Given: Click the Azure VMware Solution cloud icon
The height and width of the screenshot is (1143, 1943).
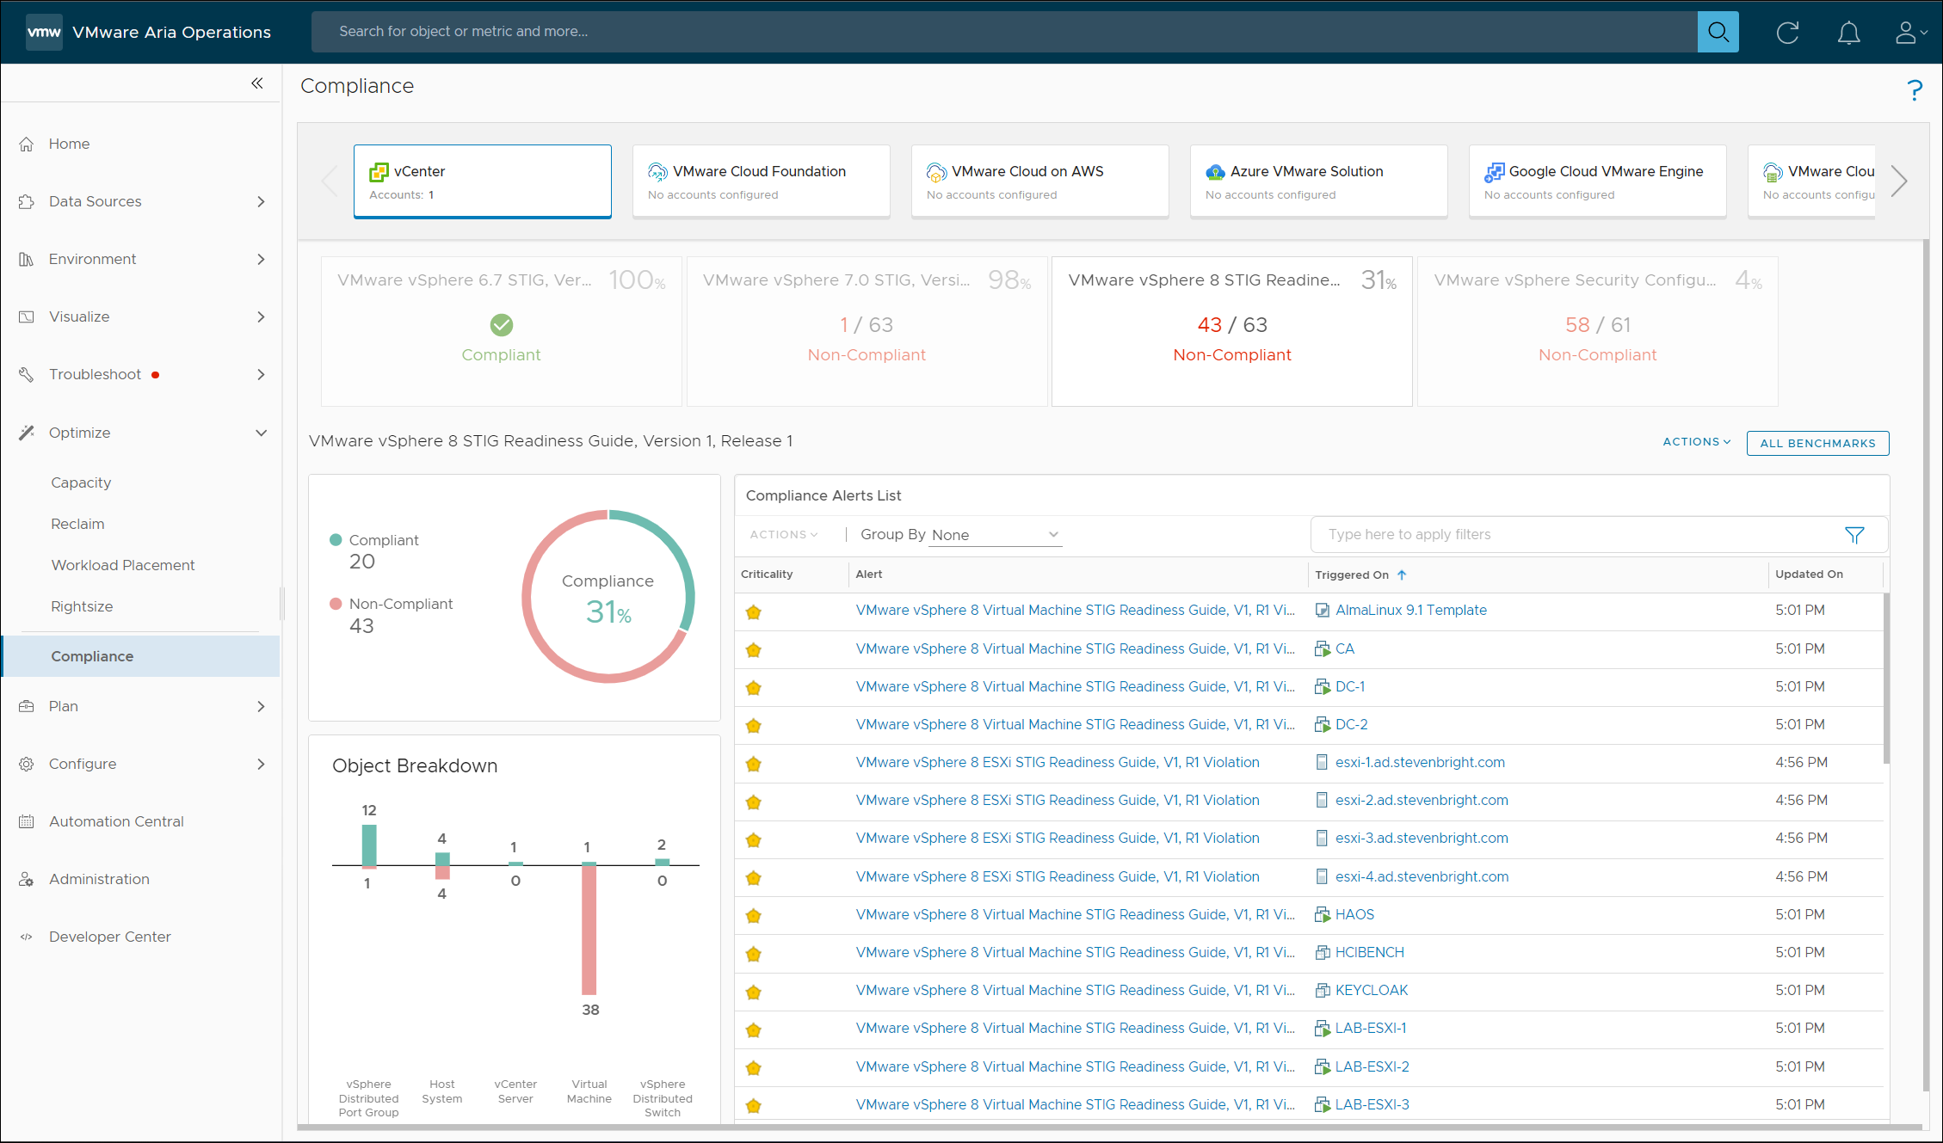Looking at the screenshot, I should (x=1214, y=171).
